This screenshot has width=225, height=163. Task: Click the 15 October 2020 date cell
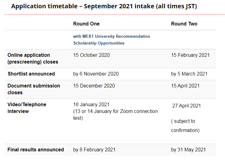pyautogui.click(x=91, y=55)
